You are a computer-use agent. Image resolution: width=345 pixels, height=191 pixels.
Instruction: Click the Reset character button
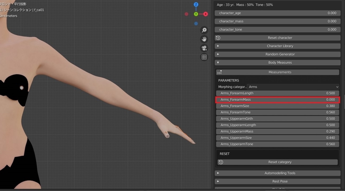coord(278,38)
